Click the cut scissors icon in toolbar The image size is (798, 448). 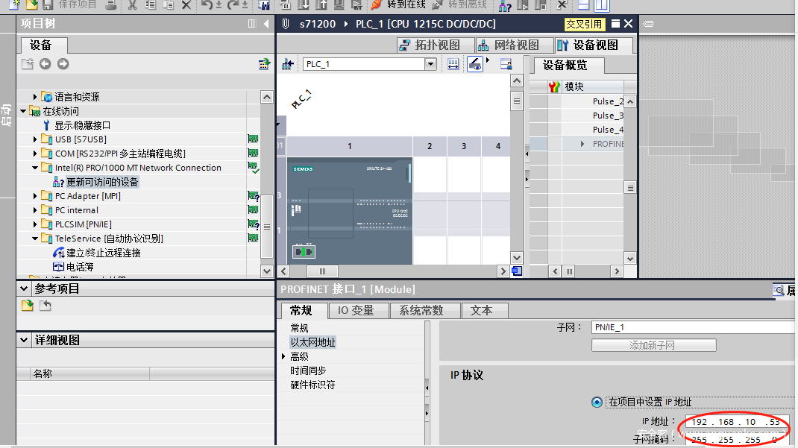coord(132,5)
